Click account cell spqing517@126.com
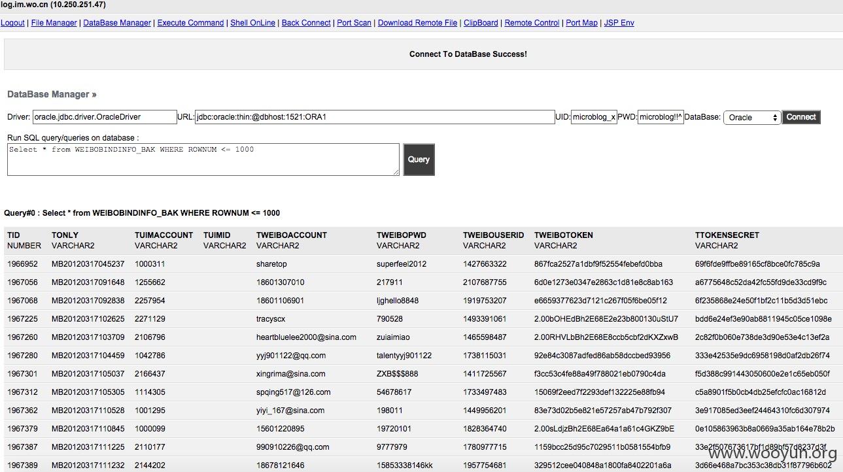 [x=293, y=392]
